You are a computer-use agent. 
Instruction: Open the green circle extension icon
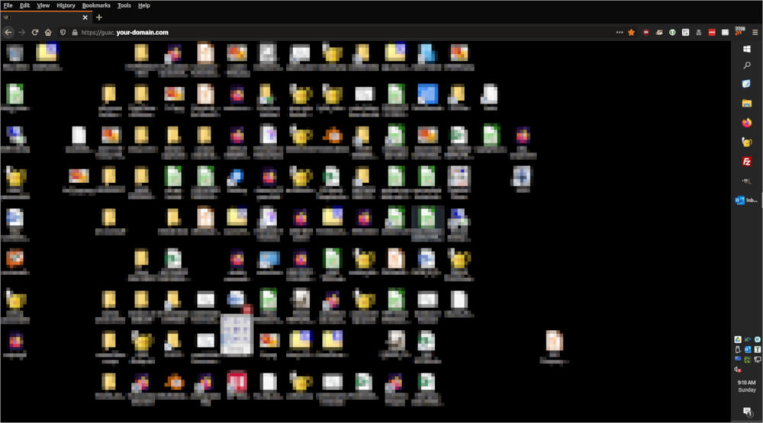coord(672,33)
